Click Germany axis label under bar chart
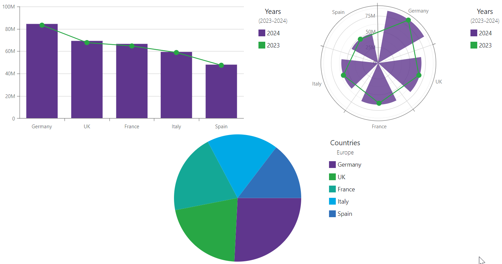502x264 pixels. [x=42, y=127]
